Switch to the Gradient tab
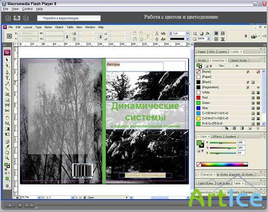Viewport: 268px width, 212px height. pyautogui.click(x=231, y=136)
